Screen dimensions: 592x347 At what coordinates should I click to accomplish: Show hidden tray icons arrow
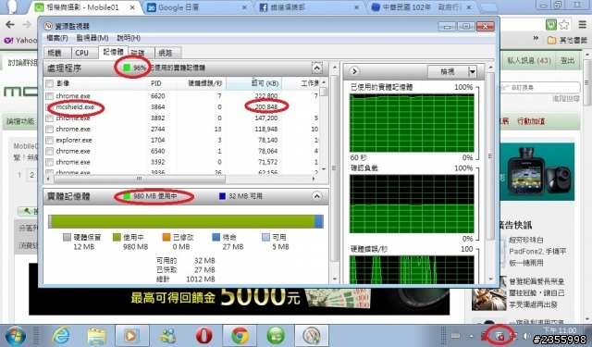[471, 336]
